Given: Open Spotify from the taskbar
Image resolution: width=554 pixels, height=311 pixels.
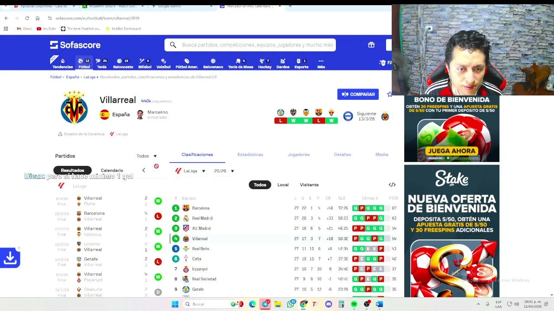Looking at the screenshot, I should coord(354,304).
